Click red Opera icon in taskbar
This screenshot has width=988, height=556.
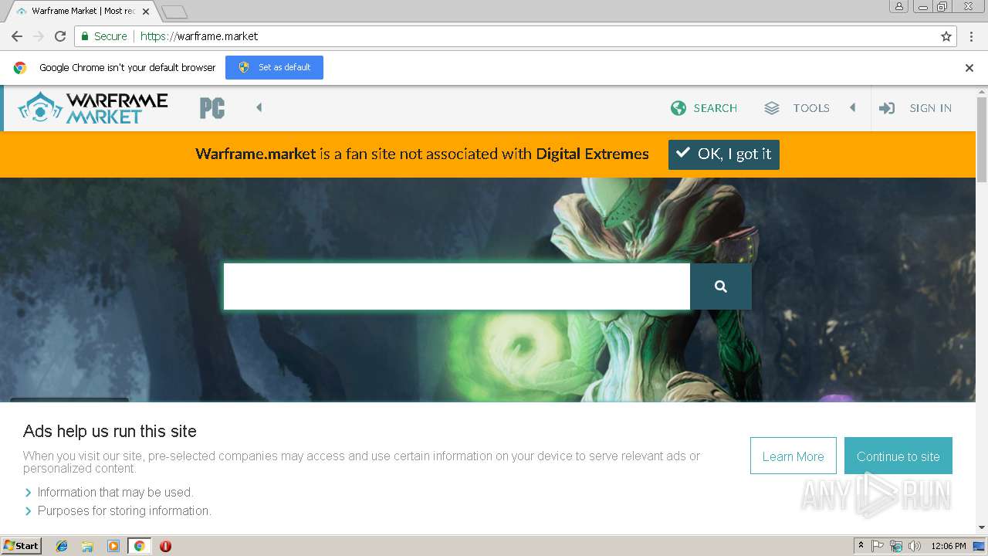coord(165,546)
